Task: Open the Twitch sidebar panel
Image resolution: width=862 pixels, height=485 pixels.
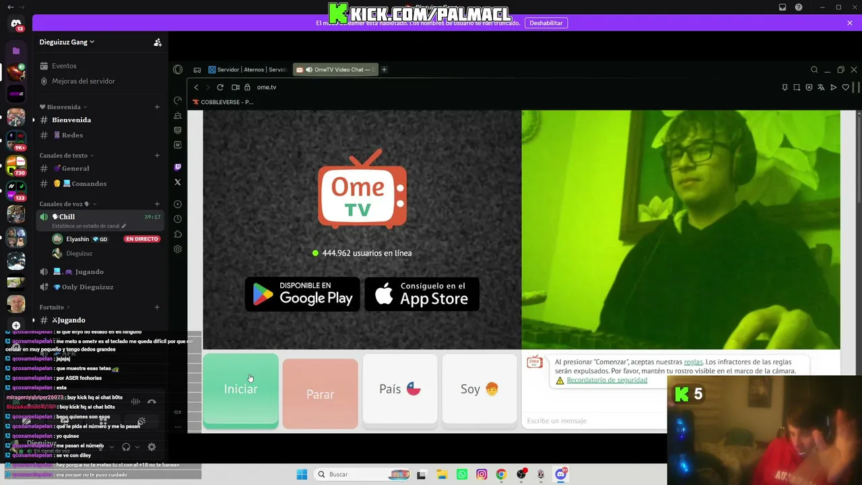Action: [178, 167]
